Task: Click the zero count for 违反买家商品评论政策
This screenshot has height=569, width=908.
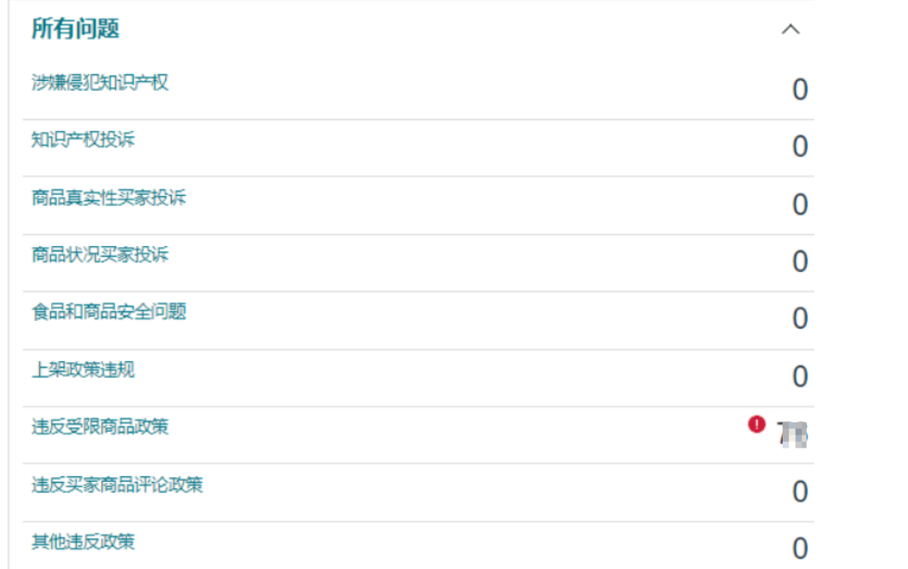Action: [x=800, y=492]
